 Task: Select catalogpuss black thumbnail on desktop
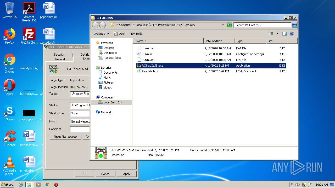pyautogui.click(x=29, y=113)
